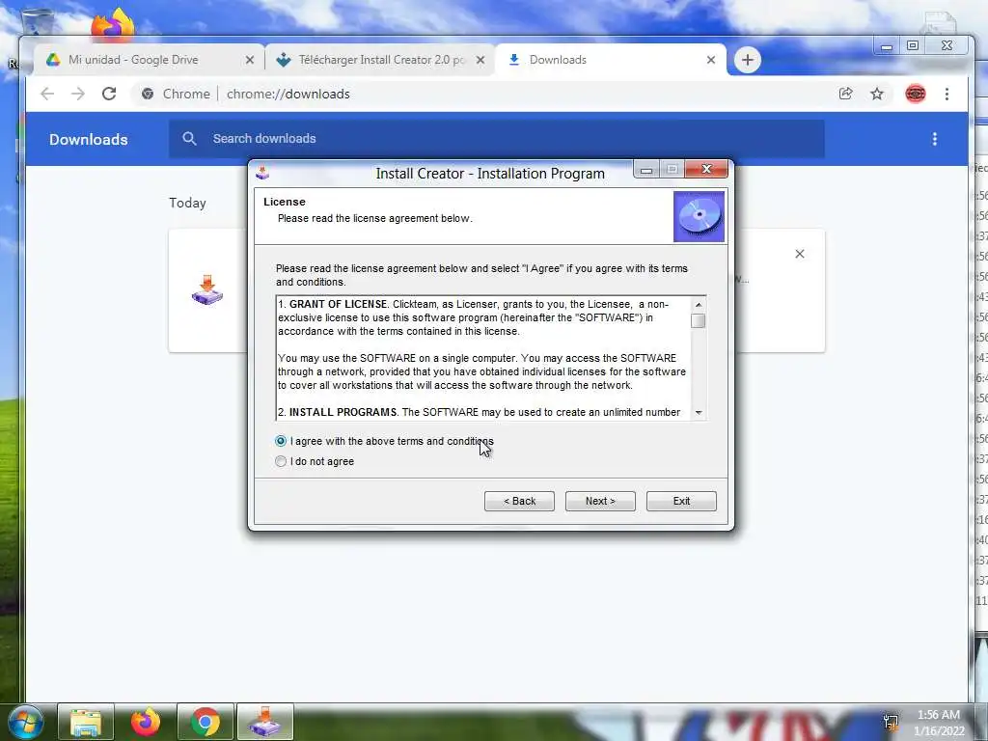Click Exit button in the installer
The width and height of the screenshot is (988, 741).
(x=681, y=501)
